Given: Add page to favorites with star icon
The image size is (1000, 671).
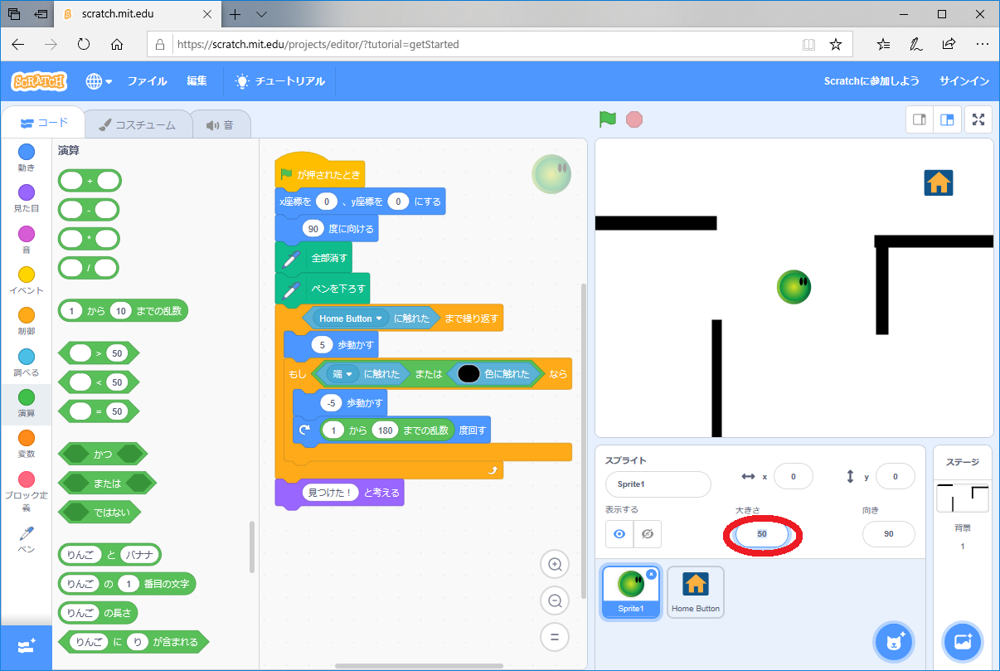Looking at the screenshot, I should tap(836, 44).
